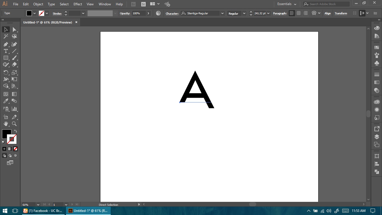382x215 pixels.
Task: Activate the Eyedropper tool
Action: (6, 101)
